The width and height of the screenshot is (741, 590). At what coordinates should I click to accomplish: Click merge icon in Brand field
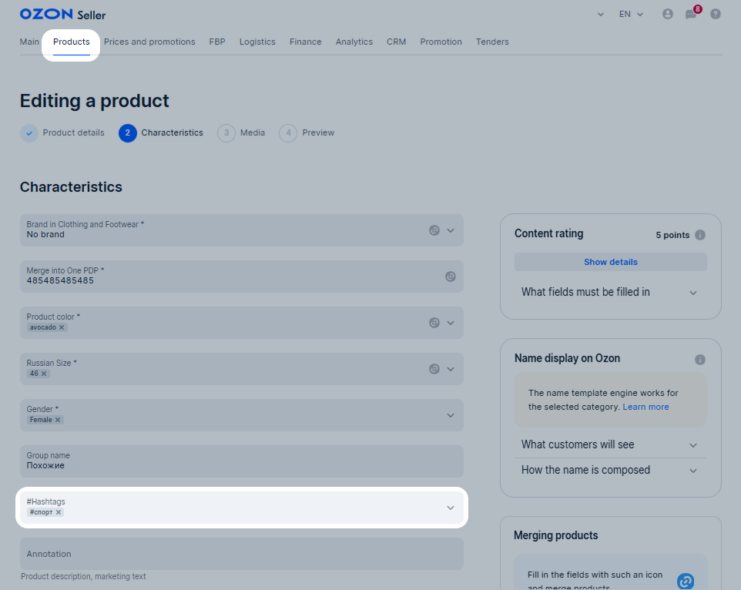(x=434, y=230)
